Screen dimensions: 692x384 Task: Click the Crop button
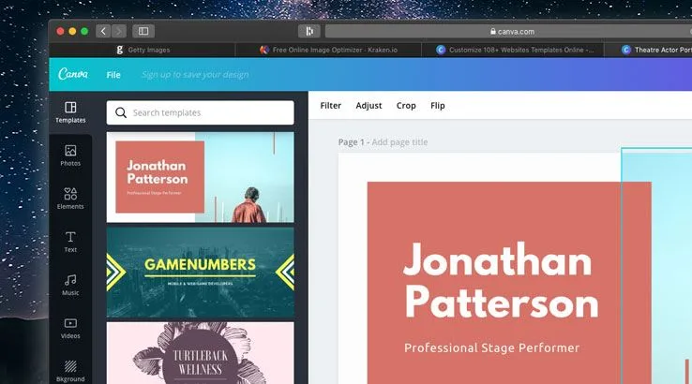point(406,106)
